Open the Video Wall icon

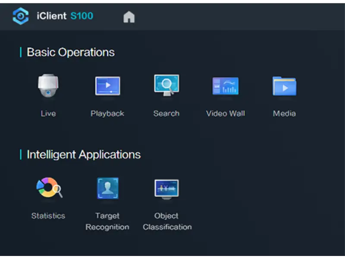click(x=226, y=86)
